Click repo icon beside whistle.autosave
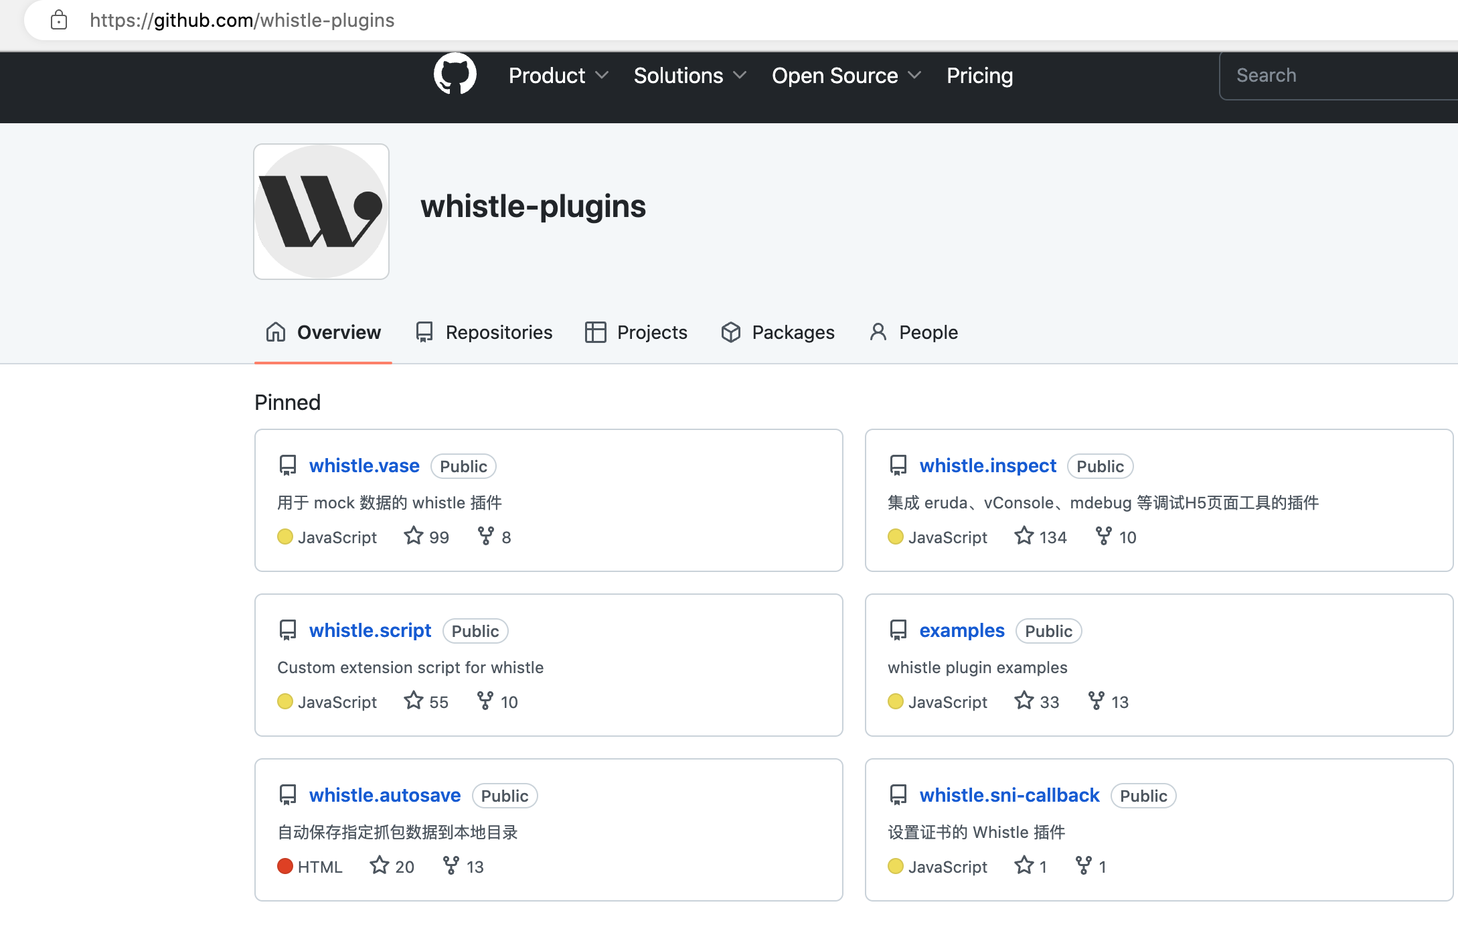This screenshot has width=1458, height=931. tap(288, 795)
